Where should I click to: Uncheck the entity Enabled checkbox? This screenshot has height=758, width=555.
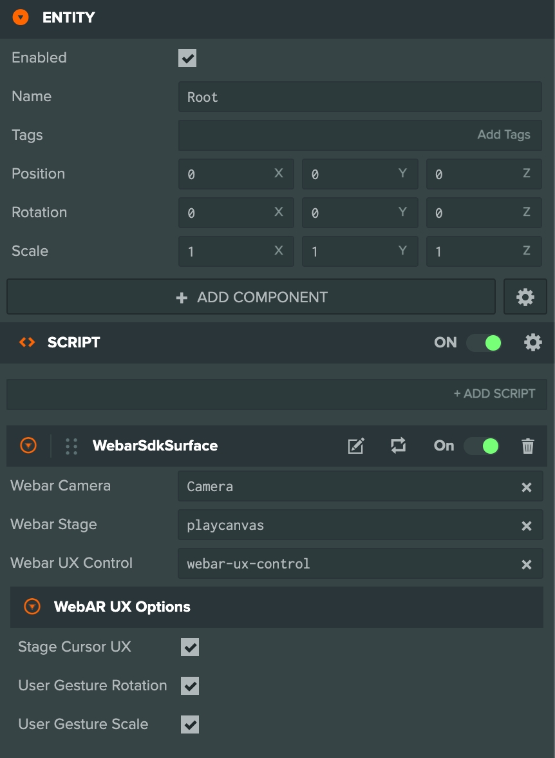coord(187,59)
